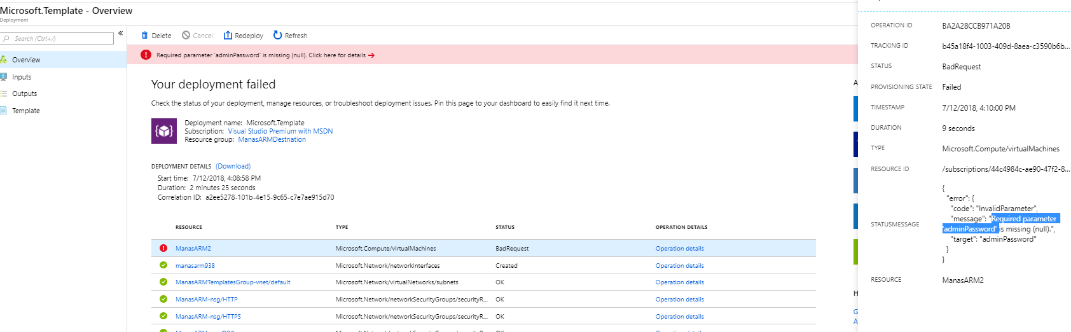Open the ManasARM-nsg/HTTPS resource link
Viewport: 1071px width, 332px height.
[208, 317]
